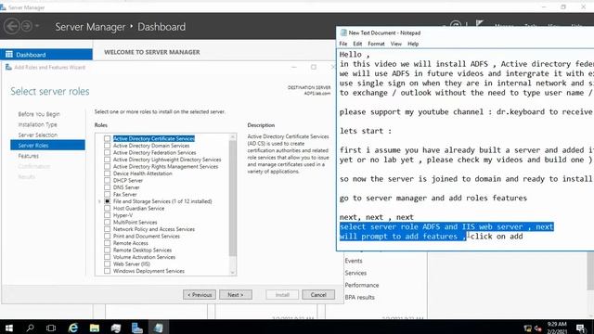This screenshot has width=594, height=334.
Task: Go to Installation Type step
Action: coord(37,124)
